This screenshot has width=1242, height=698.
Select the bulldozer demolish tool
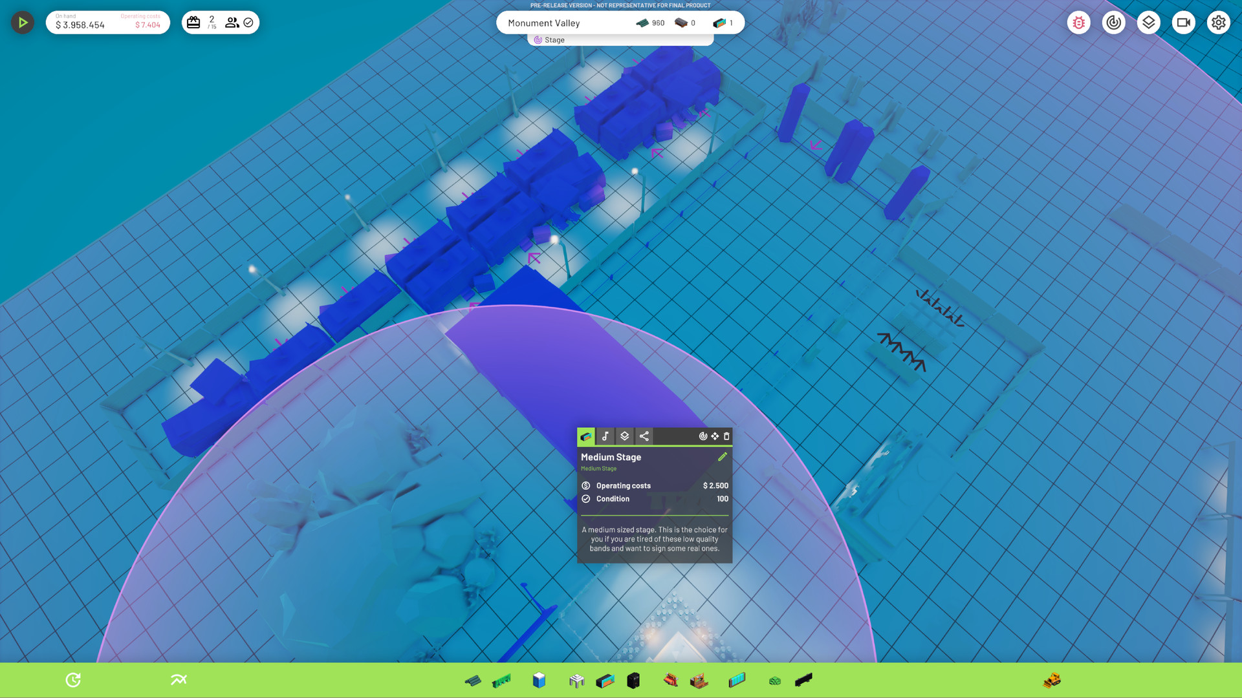coord(1052,680)
